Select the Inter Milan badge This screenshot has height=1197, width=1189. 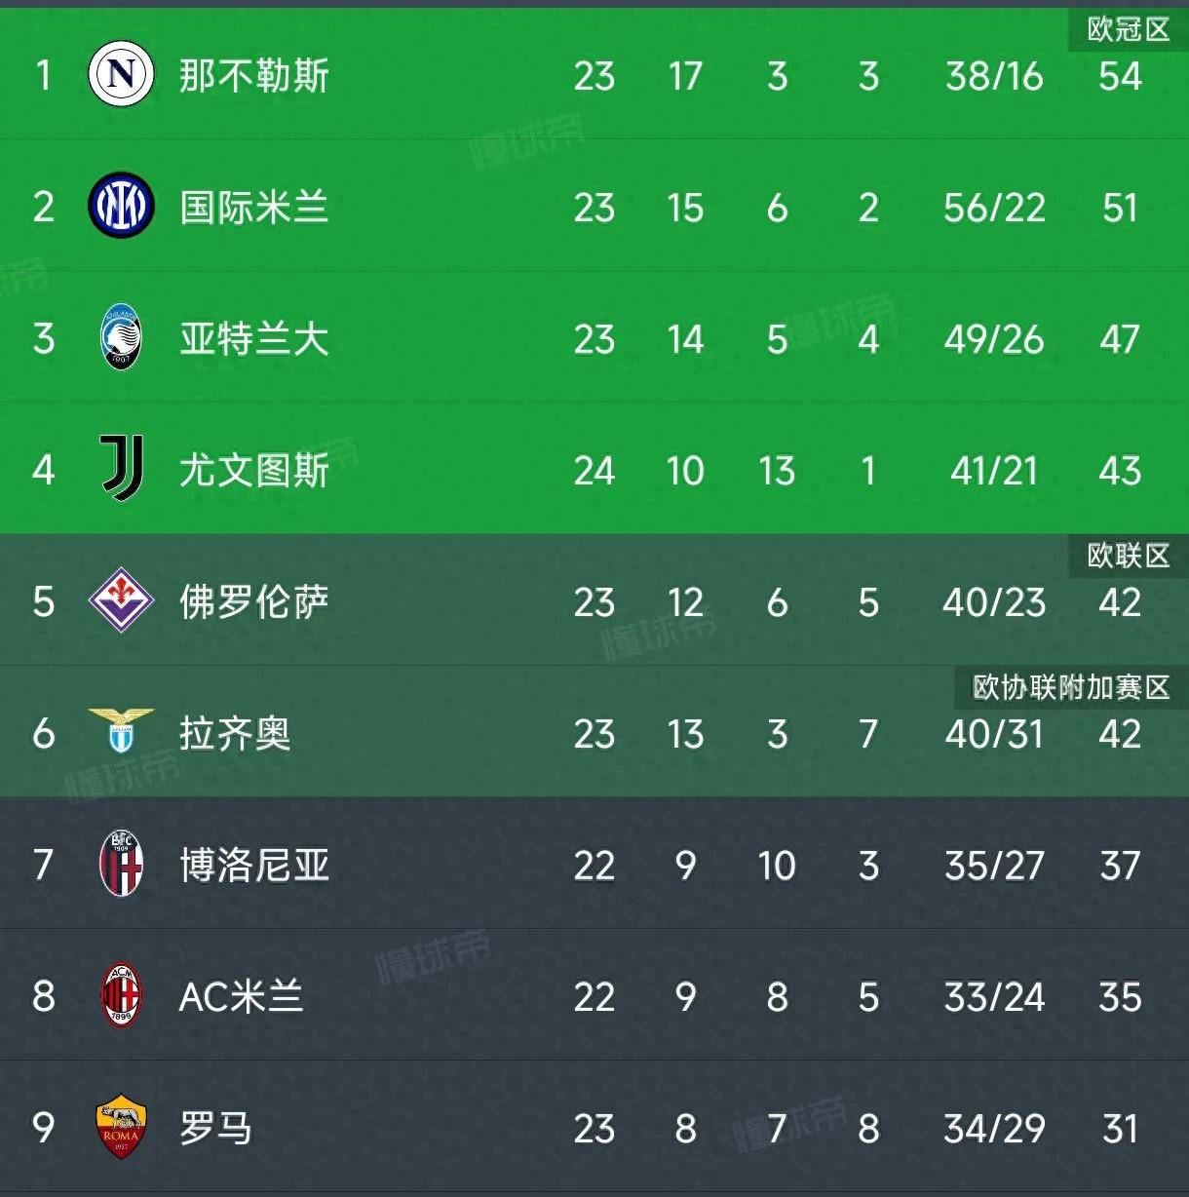(120, 208)
